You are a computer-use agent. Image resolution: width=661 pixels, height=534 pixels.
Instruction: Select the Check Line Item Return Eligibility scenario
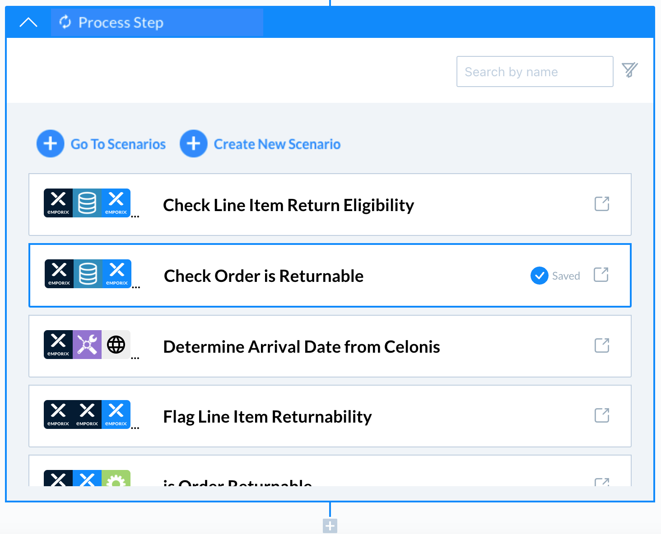tap(288, 205)
